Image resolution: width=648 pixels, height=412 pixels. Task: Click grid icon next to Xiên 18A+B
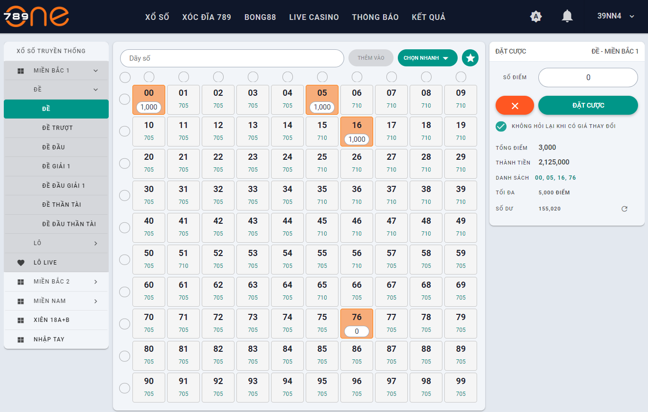(20, 320)
